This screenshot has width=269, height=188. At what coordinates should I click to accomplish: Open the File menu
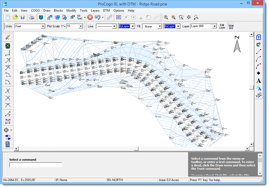6,11
